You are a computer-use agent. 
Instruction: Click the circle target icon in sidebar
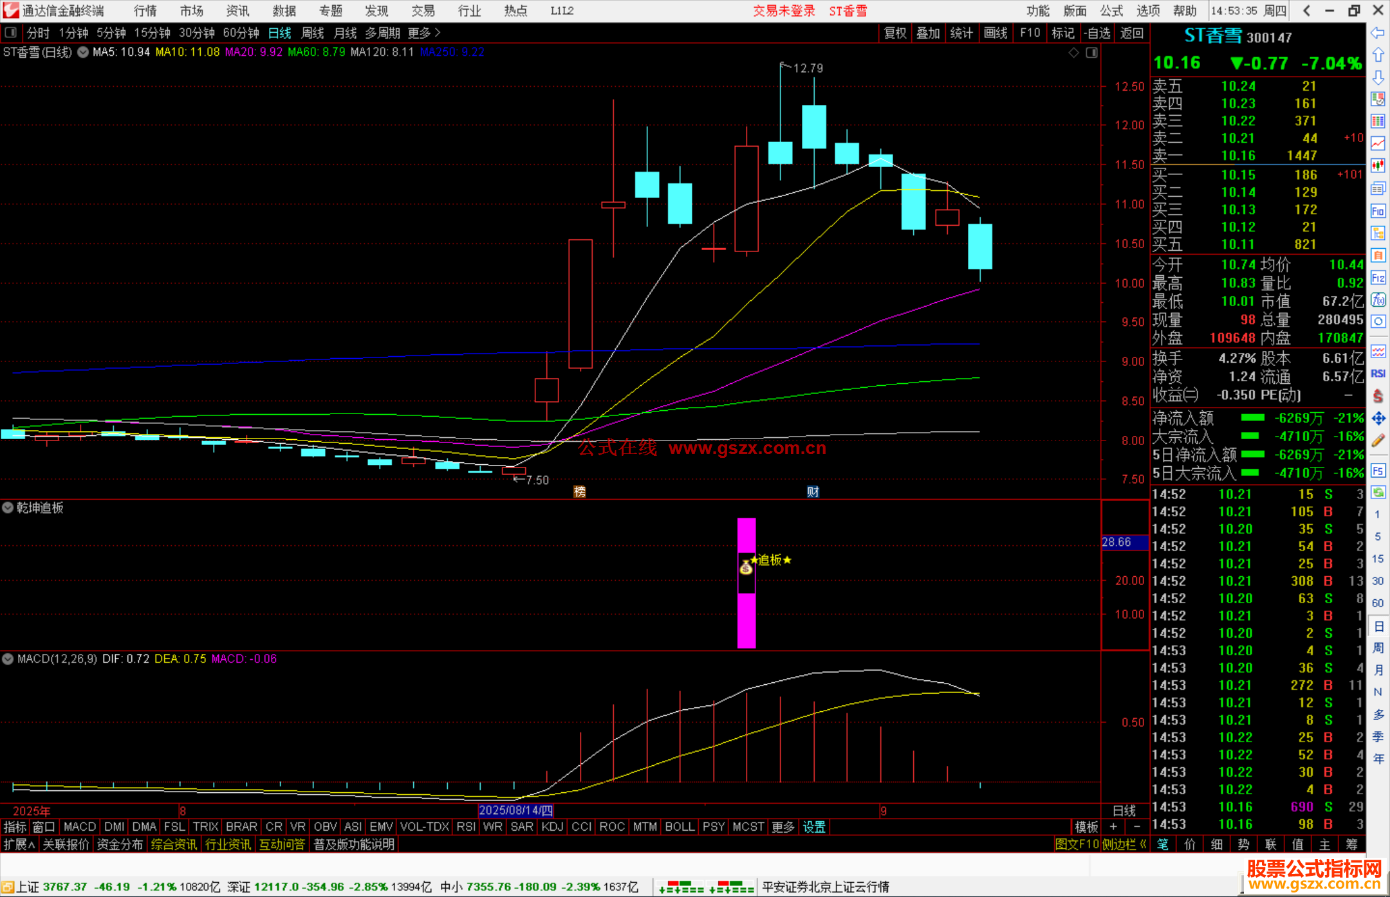click(x=1378, y=322)
